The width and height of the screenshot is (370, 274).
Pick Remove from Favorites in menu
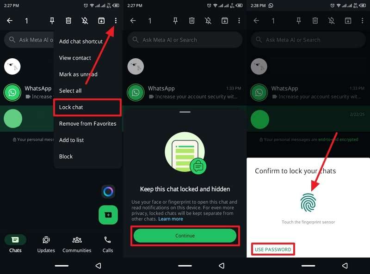[x=87, y=124]
